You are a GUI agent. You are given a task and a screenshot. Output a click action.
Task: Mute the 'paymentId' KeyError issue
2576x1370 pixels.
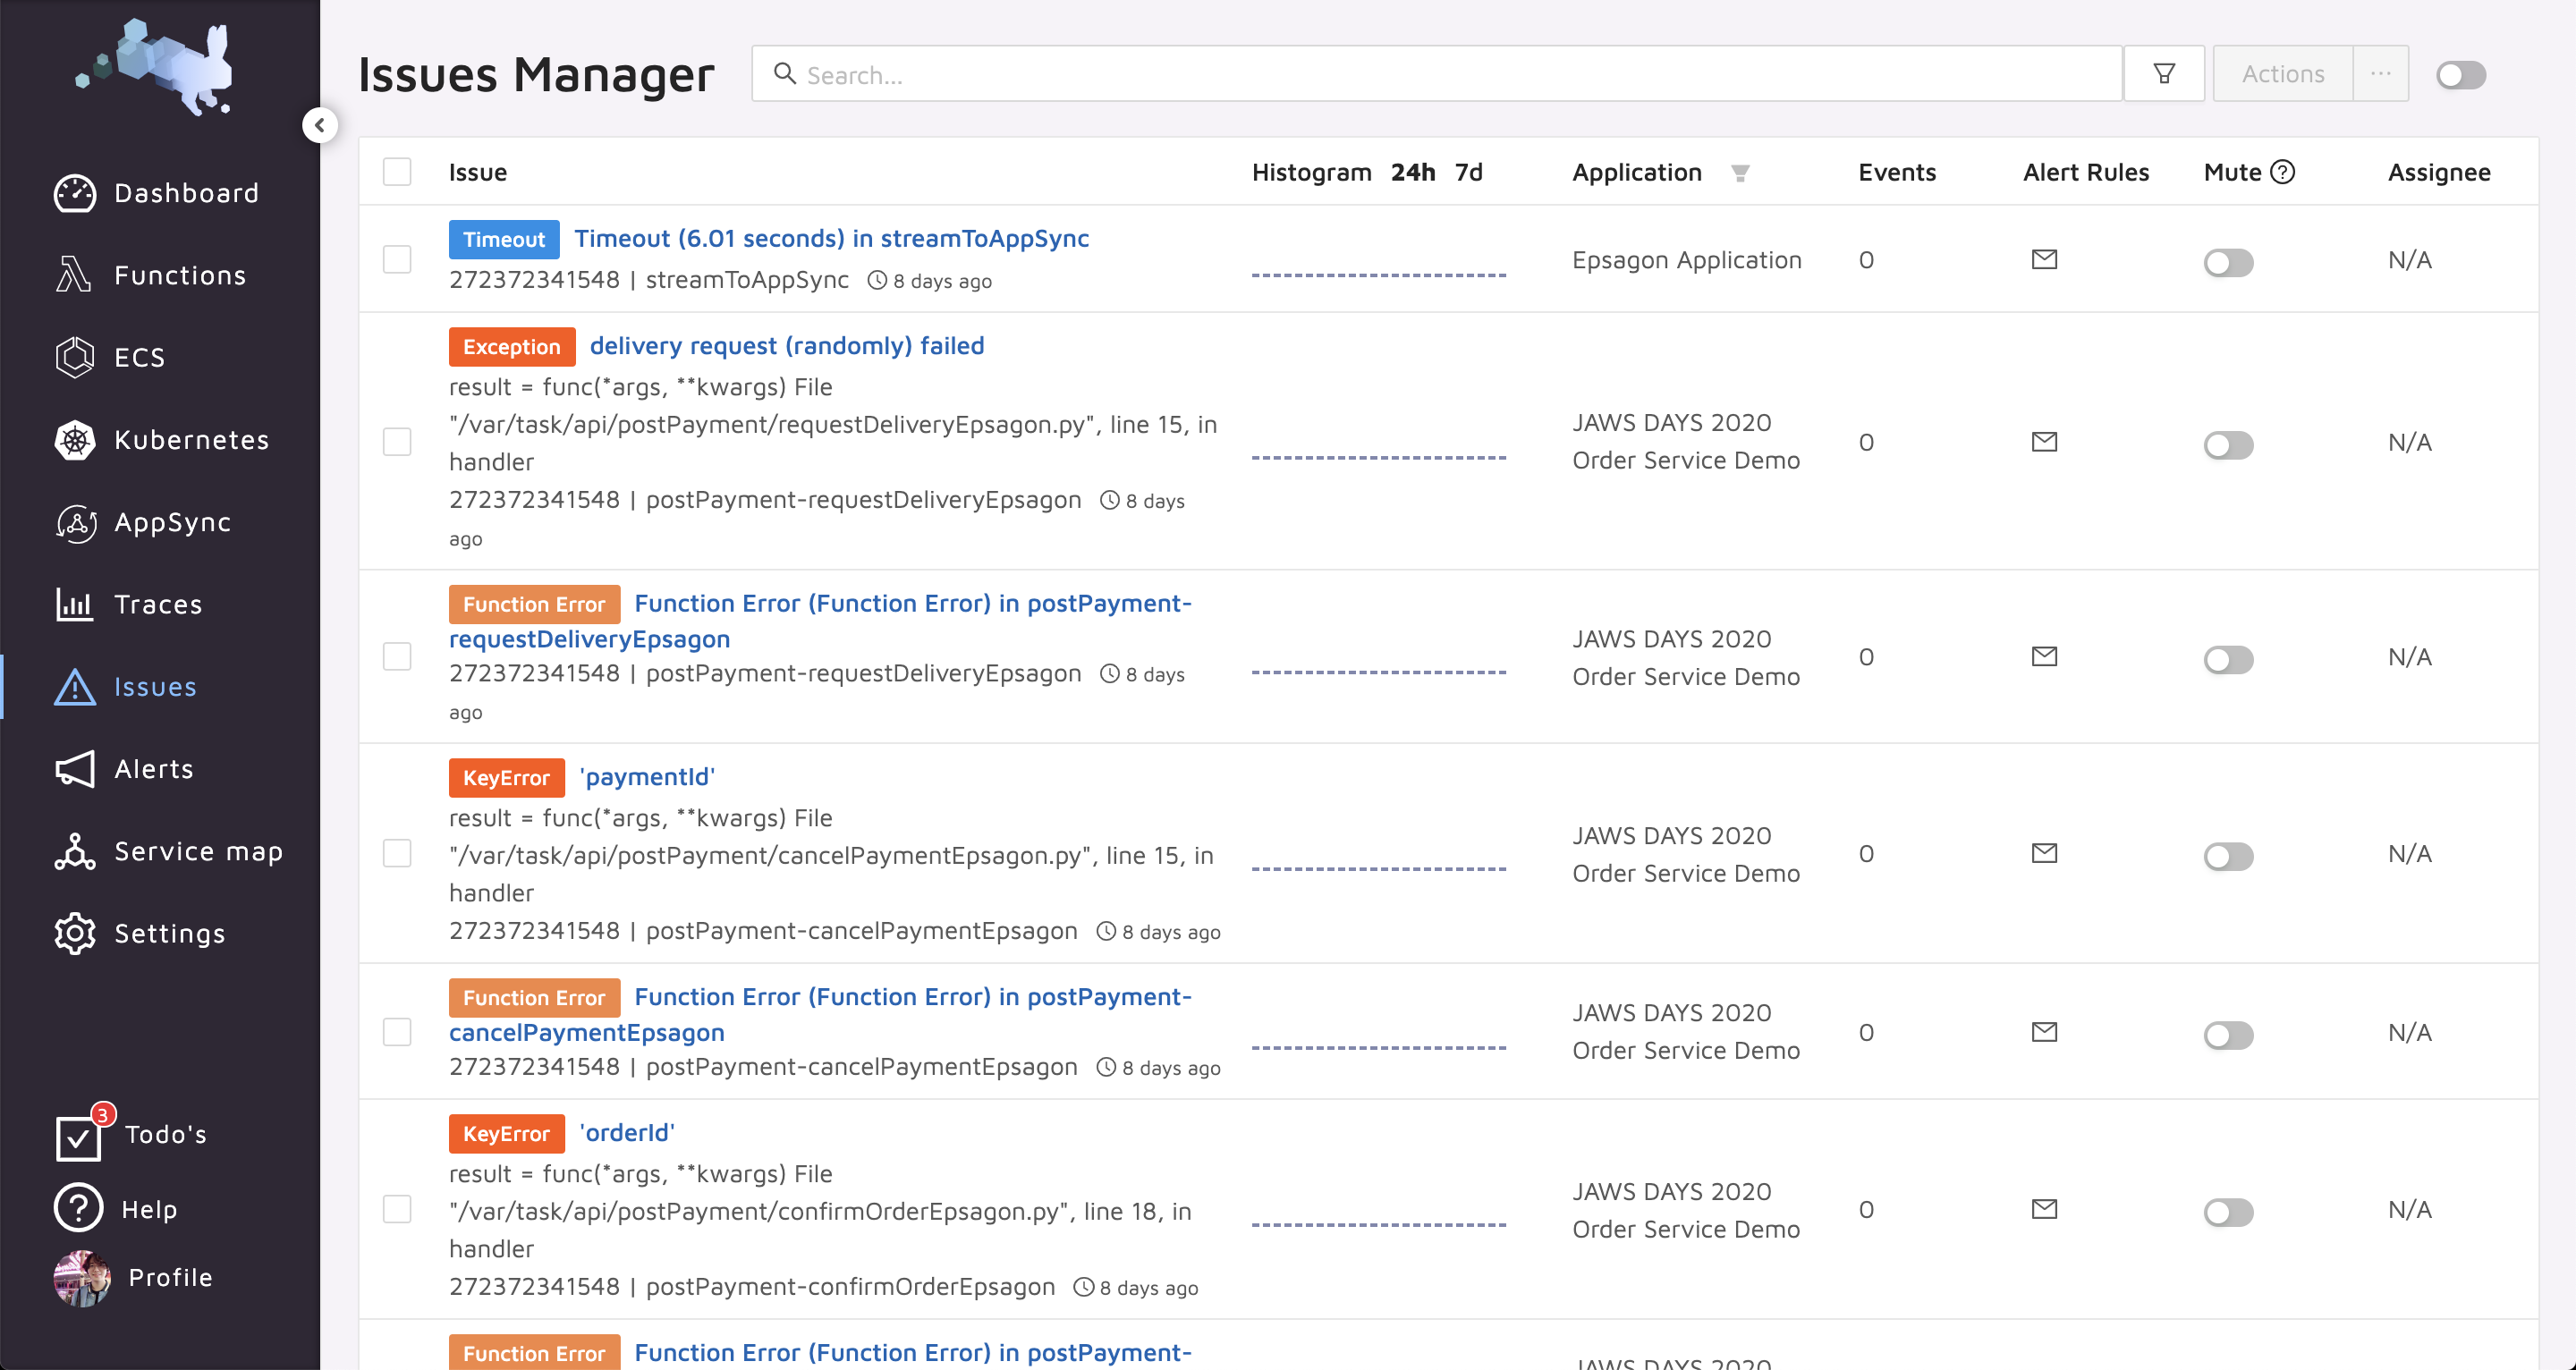[2228, 856]
